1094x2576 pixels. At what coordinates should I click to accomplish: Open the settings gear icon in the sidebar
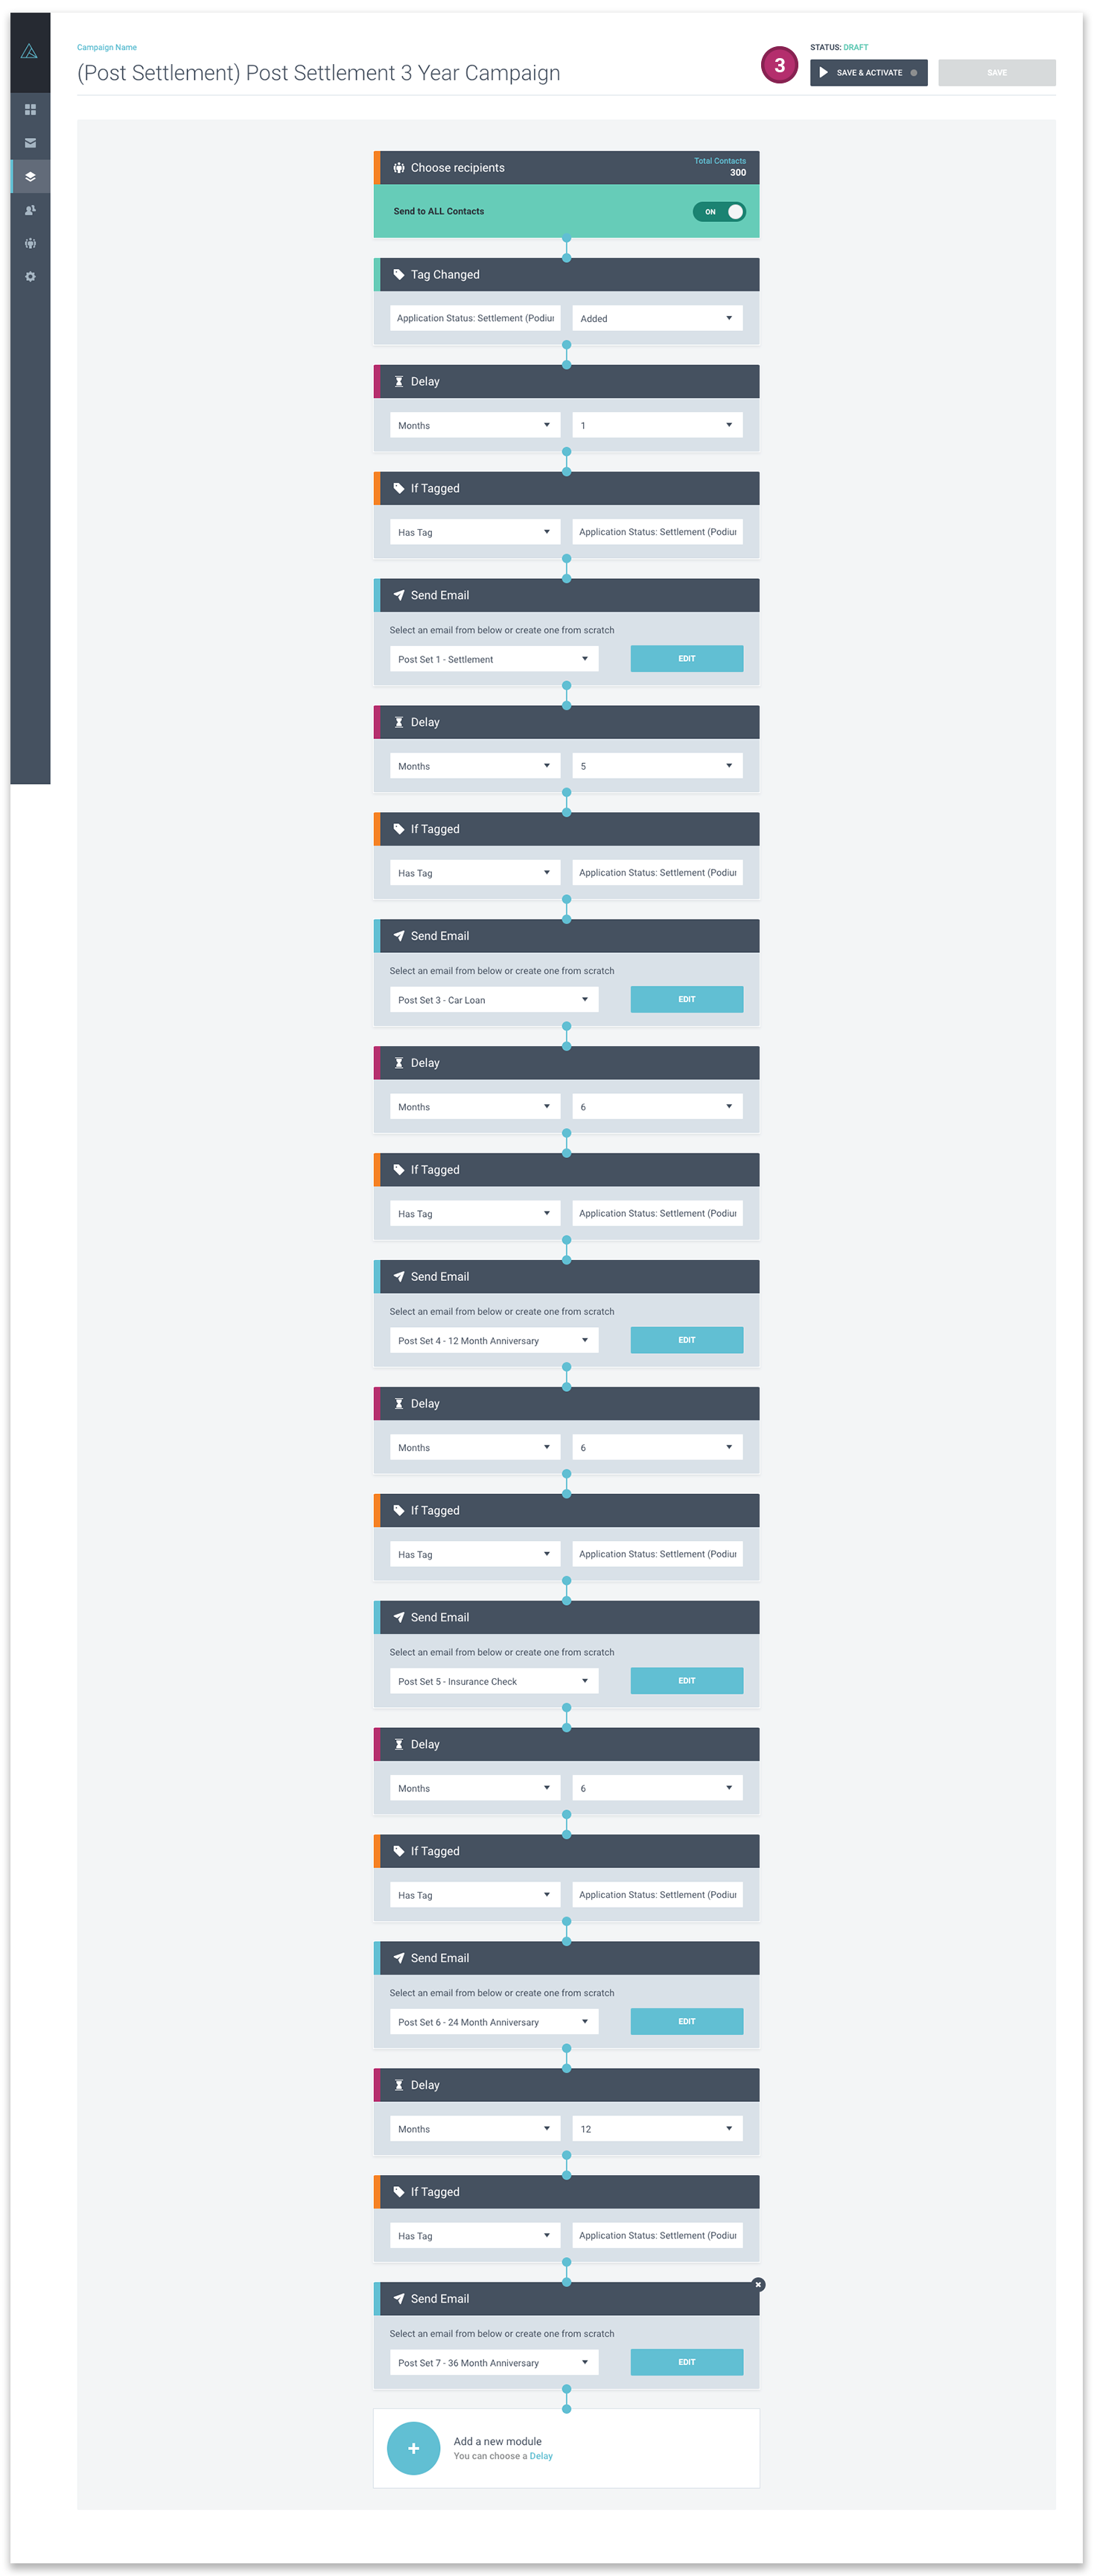(x=31, y=277)
